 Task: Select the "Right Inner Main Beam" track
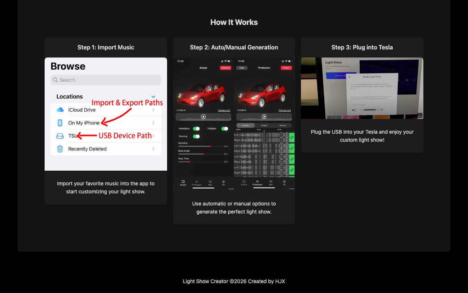tap(248, 151)
